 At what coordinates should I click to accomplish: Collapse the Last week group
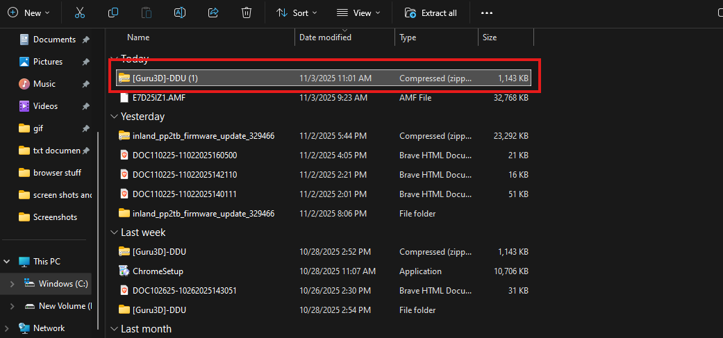tap(114, 233)
